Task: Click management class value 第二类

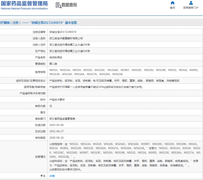Action: point(53,64)
